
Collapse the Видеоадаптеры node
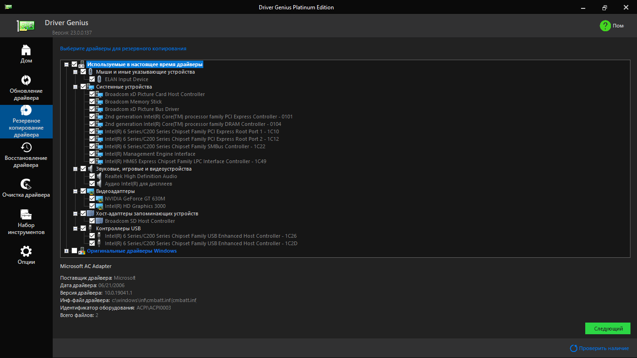[x=76, y=191]
